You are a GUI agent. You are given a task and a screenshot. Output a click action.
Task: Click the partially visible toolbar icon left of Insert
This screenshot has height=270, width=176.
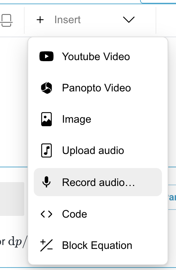tap(6, 20)
